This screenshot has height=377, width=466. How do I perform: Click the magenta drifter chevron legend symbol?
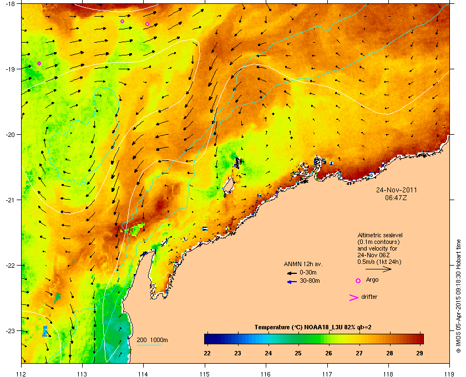coord(354,298)
